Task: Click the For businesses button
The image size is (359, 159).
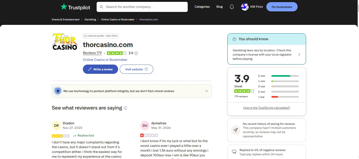Action: [x=282, y=7]
